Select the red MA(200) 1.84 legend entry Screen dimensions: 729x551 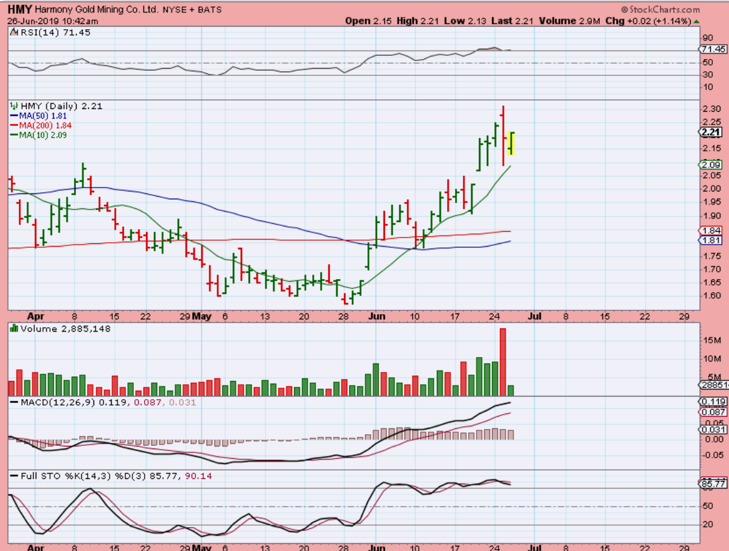point(40,125)
